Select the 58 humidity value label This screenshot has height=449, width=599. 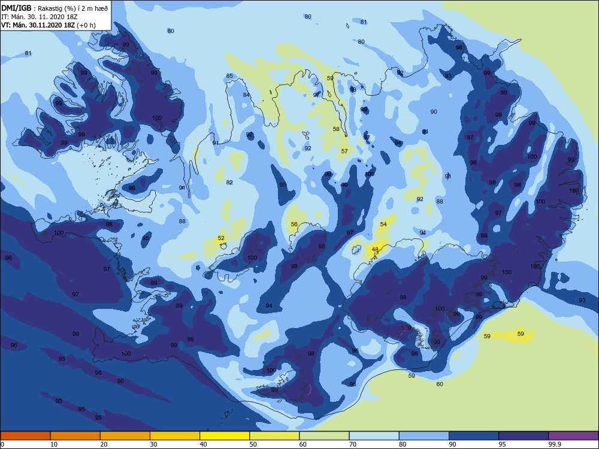tap(336, 129)
